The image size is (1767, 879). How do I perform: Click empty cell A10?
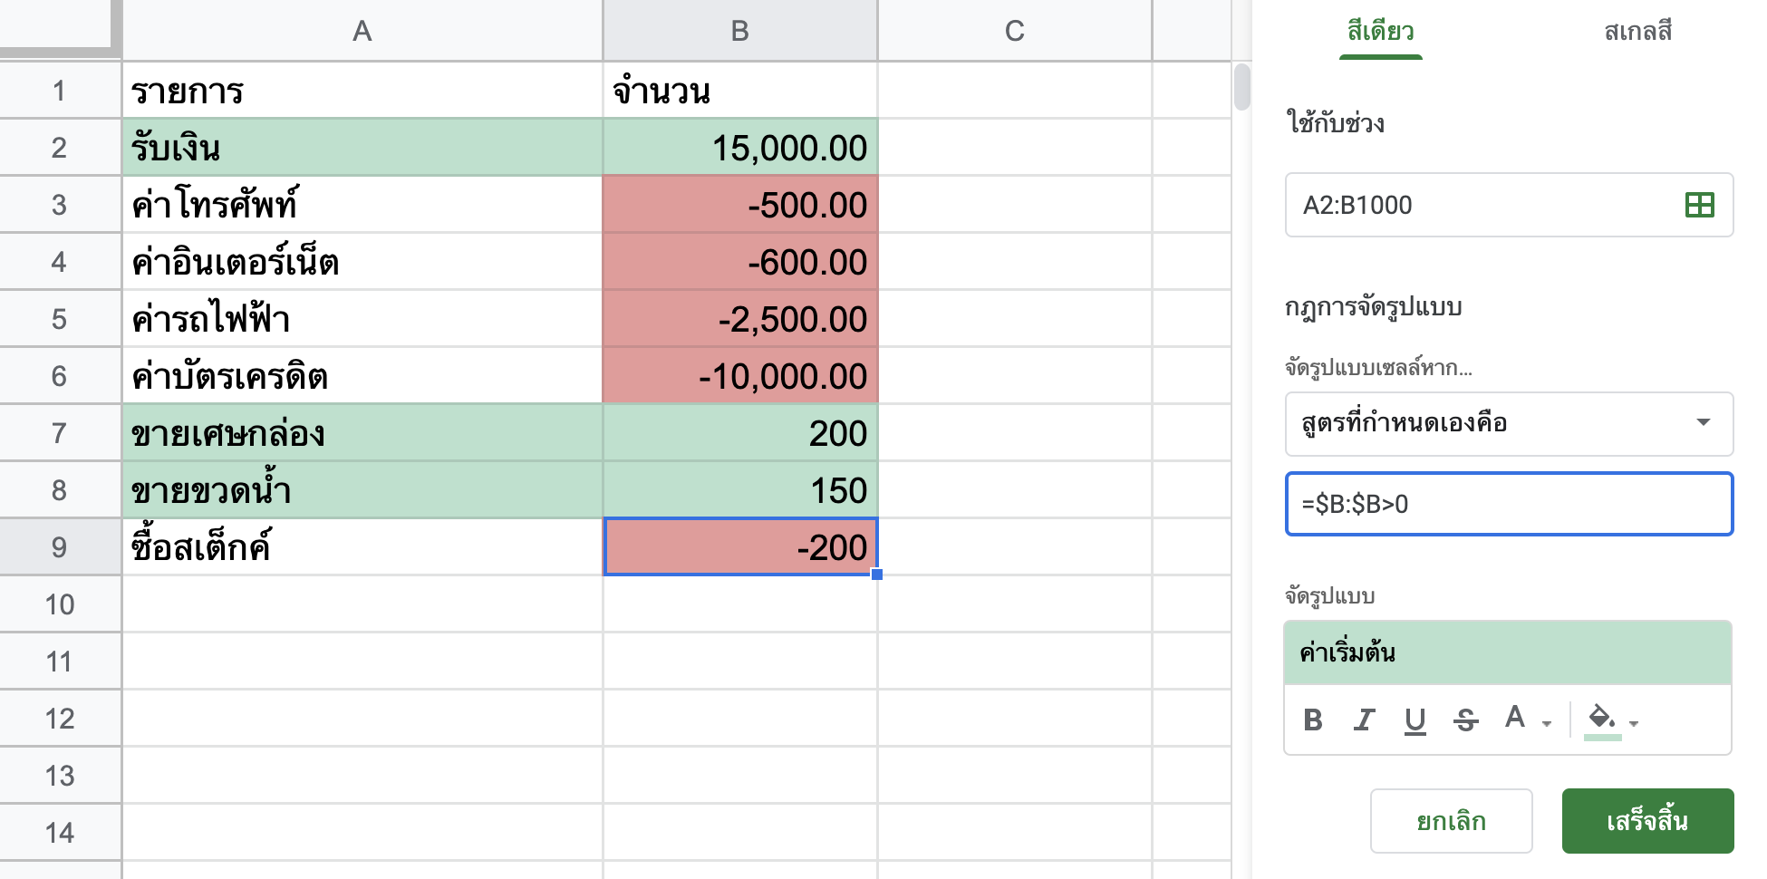[x=362, y=604]
